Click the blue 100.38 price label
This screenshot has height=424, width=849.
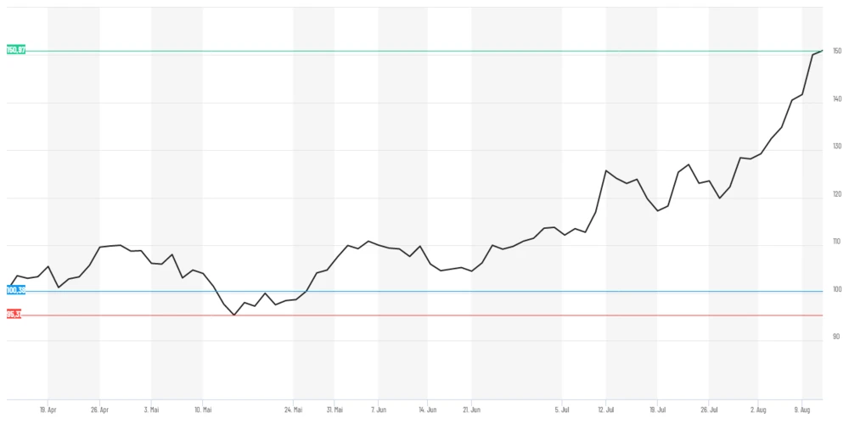(15, 290)
